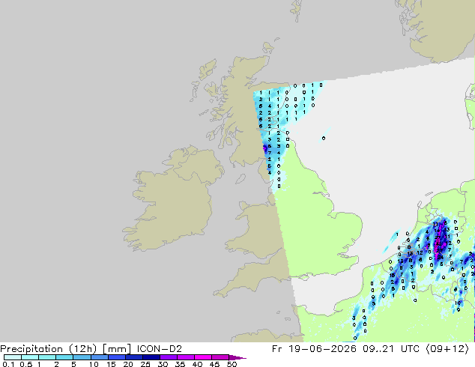Click the 0.1–0.5 mm legend color box
Image resolution: width=475 pixels, height=367 pixels.
click(x=13, y=357)
